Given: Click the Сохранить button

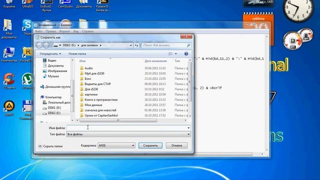Looking at the screenshot, I should point(150,145).
